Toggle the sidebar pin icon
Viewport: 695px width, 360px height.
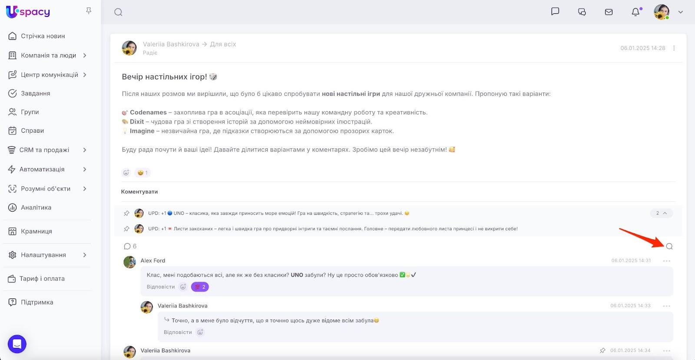click(x=89, y=11)
